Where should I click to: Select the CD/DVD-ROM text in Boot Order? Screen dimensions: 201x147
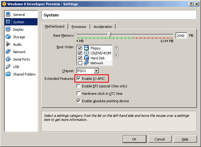tap(101, 53)
